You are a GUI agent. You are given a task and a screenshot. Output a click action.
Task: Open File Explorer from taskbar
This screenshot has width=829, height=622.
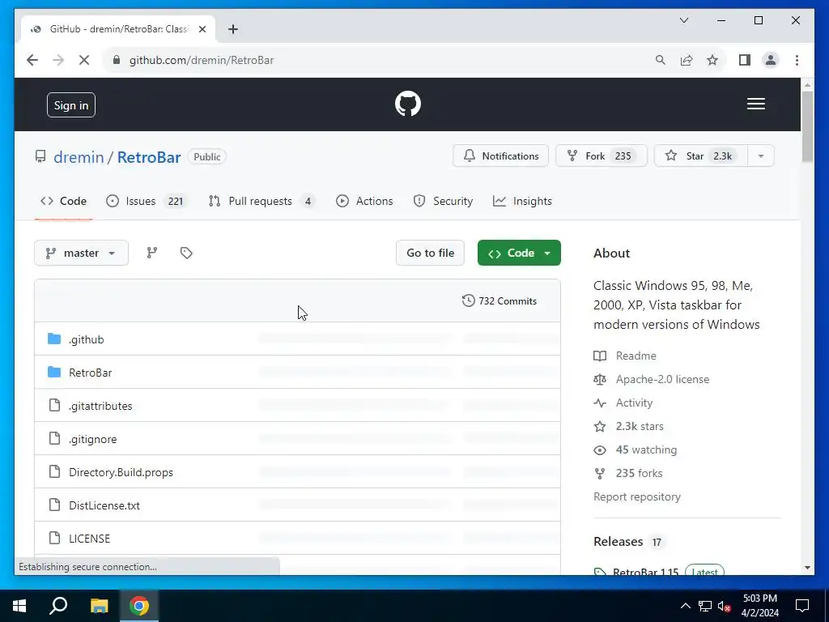coord(100,606)
